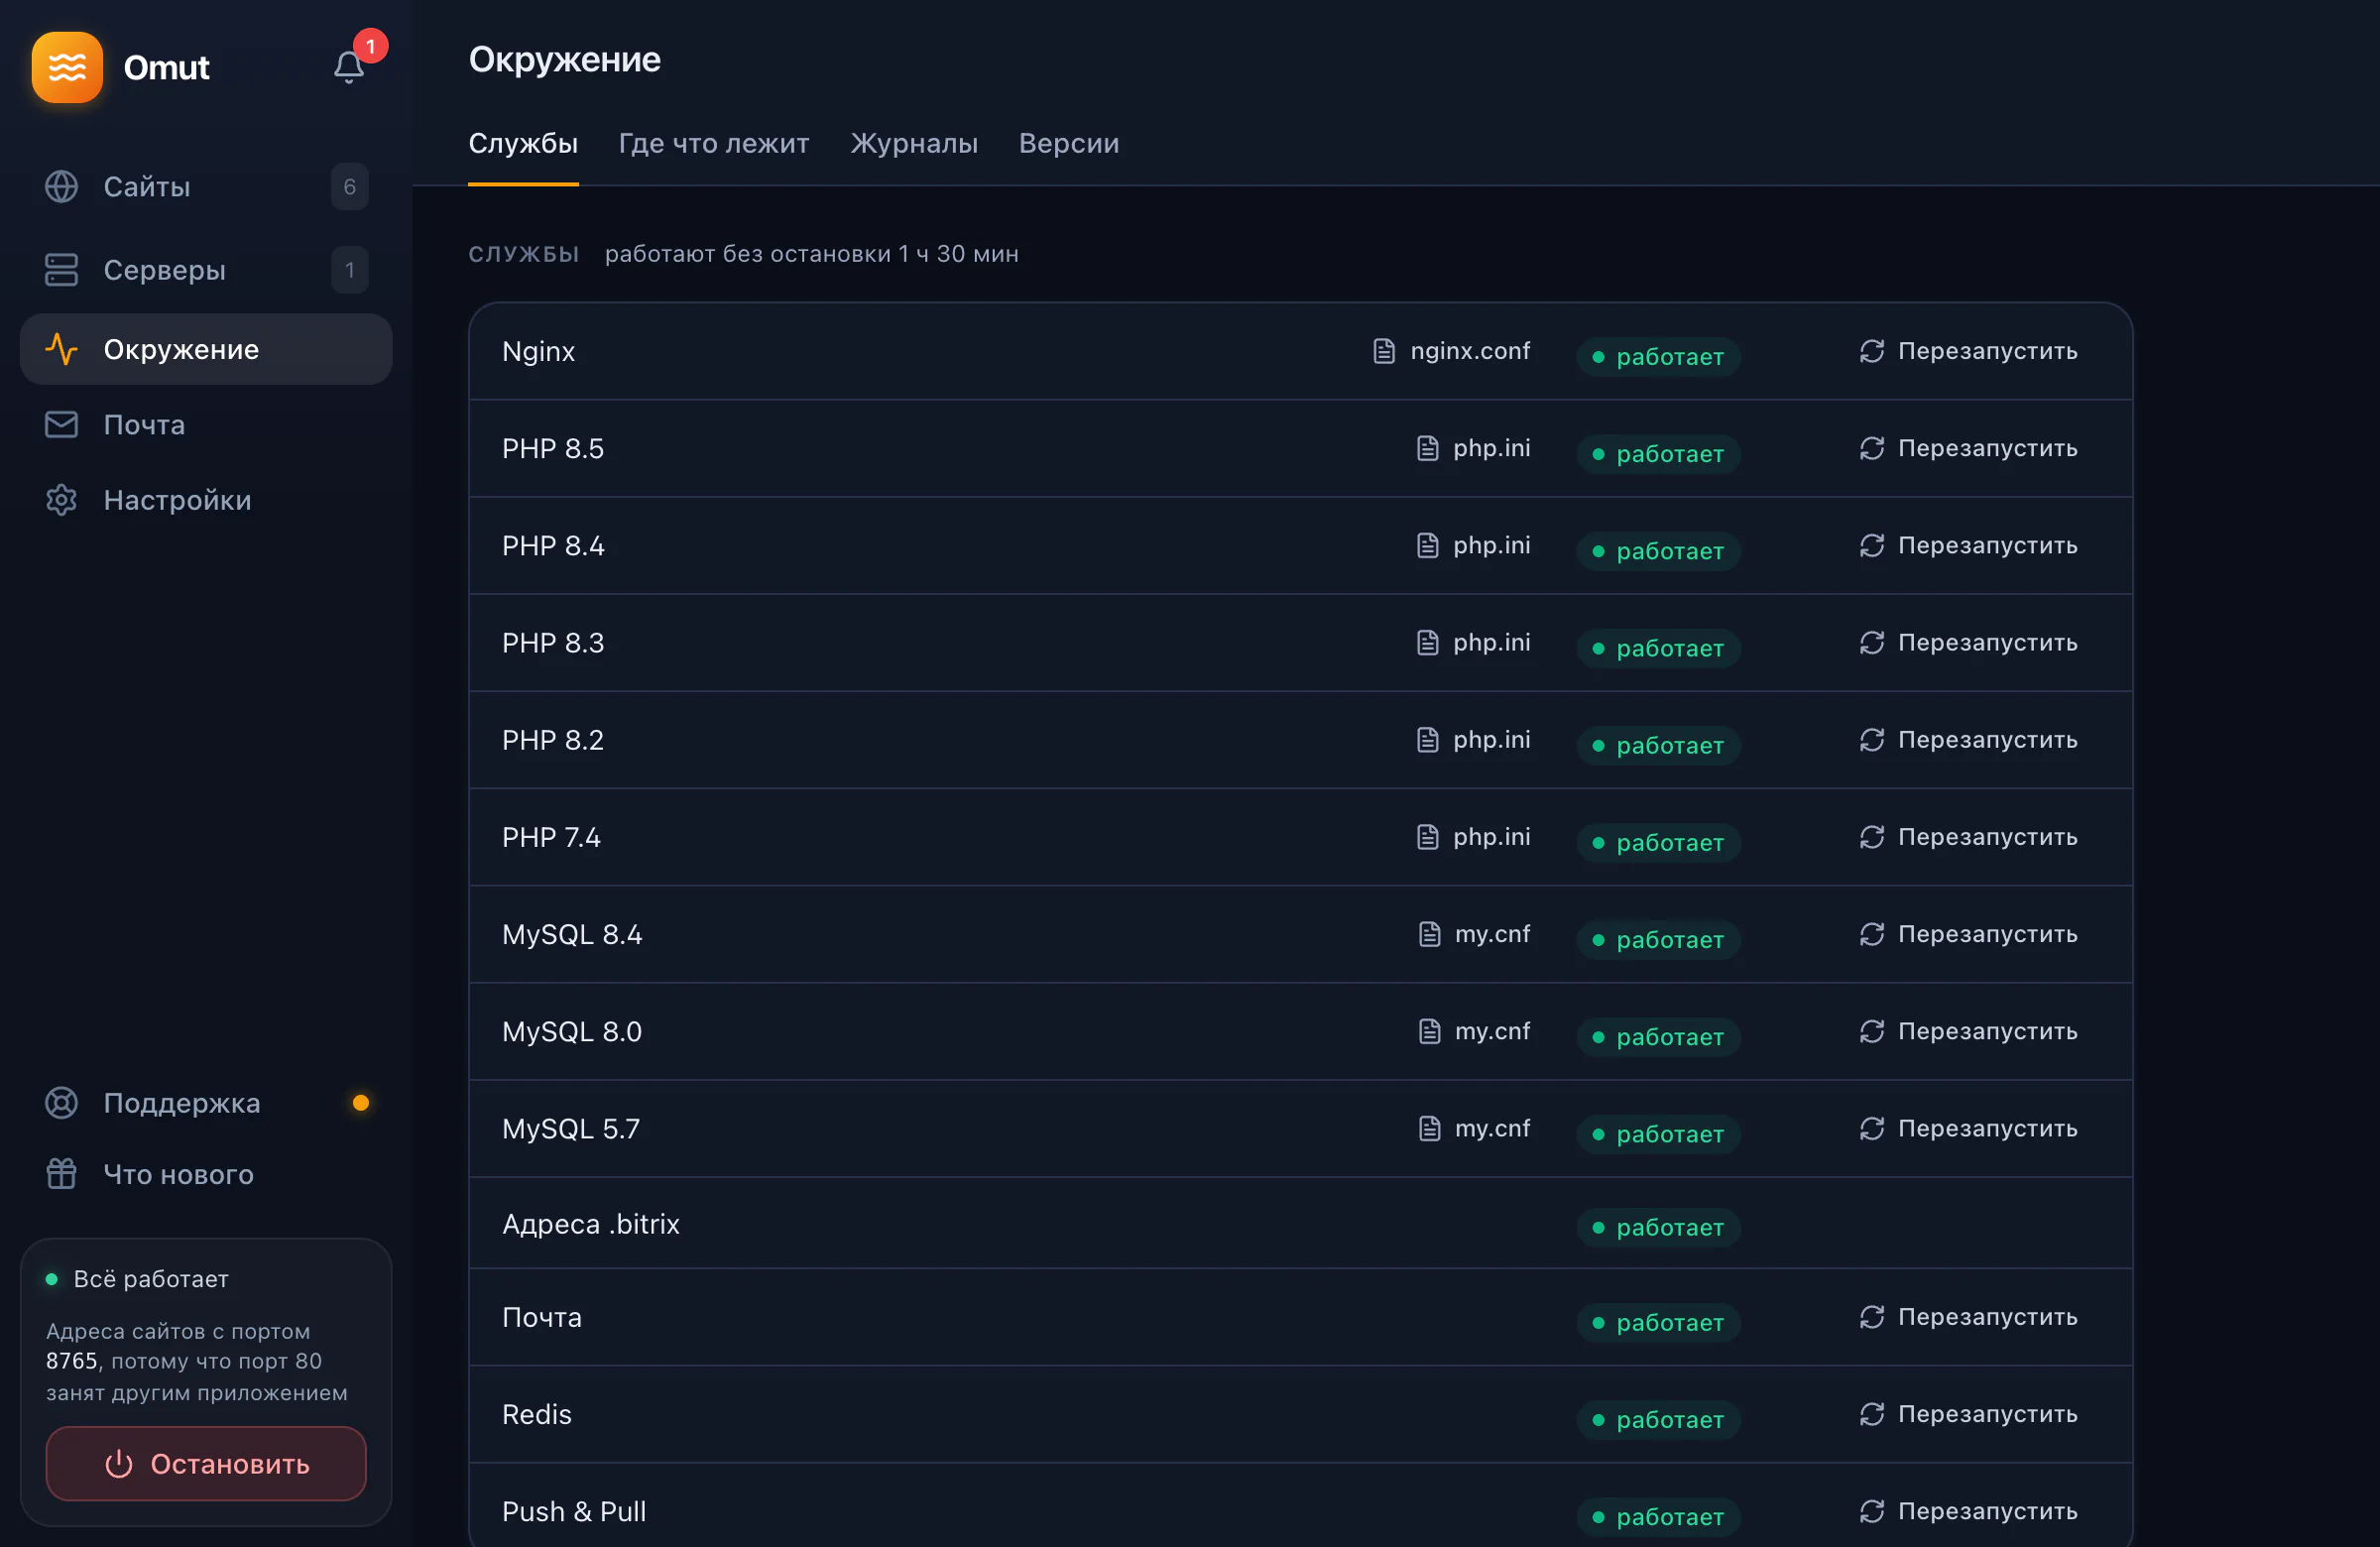Restart Push & Pull via Перезапустить
Image resolution: width=2380 pixels, height=1547 pixels.
(1968, 1511)
